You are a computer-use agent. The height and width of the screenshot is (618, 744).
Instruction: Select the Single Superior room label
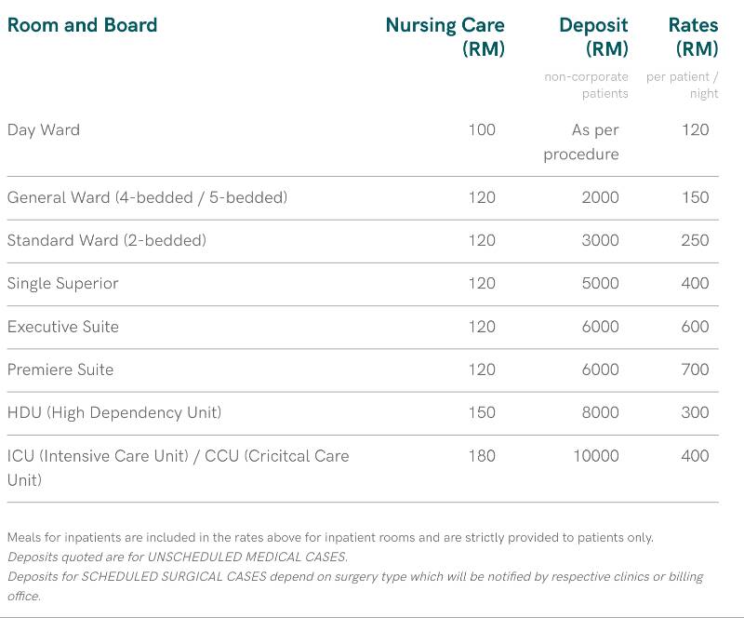(62, 283)
